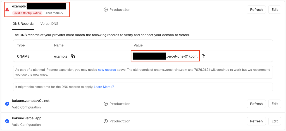Collapse the Learn more section
Image resolution: width=286 pixels, height=131 pixels.
click(54, 13)
